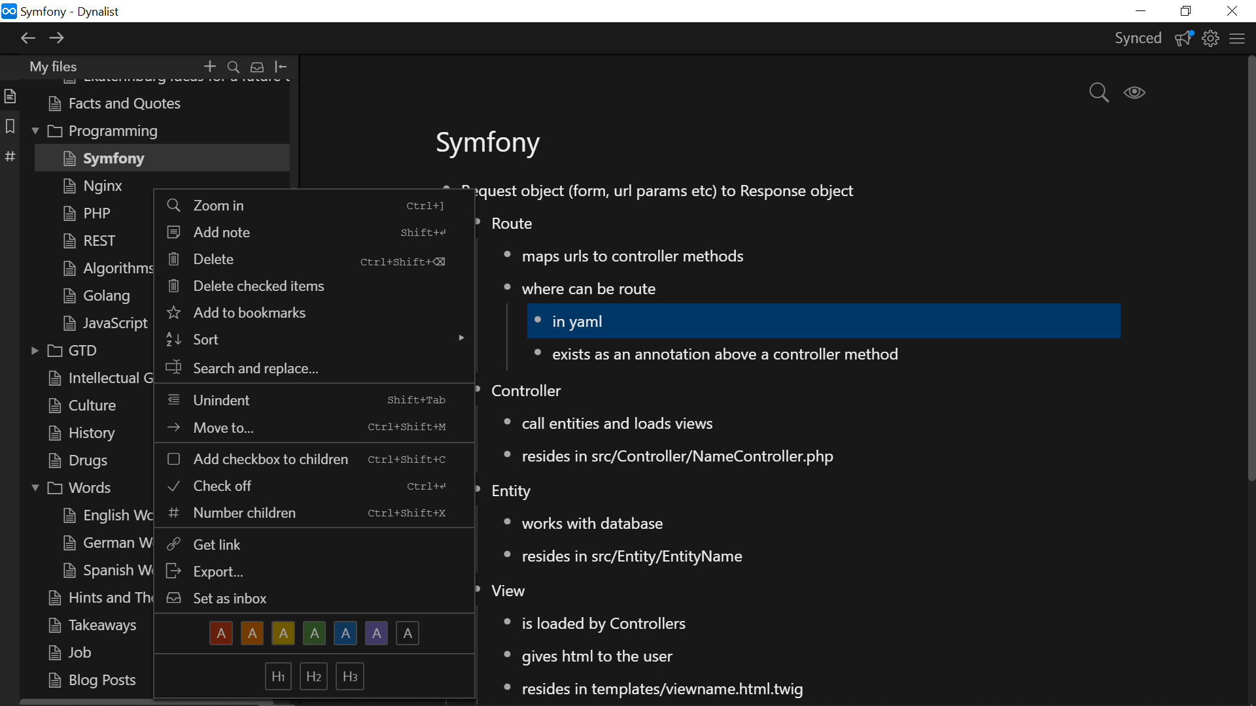1256x706 pixels.
Task: Click the 'works with database' item
Action: pos(592,524)
